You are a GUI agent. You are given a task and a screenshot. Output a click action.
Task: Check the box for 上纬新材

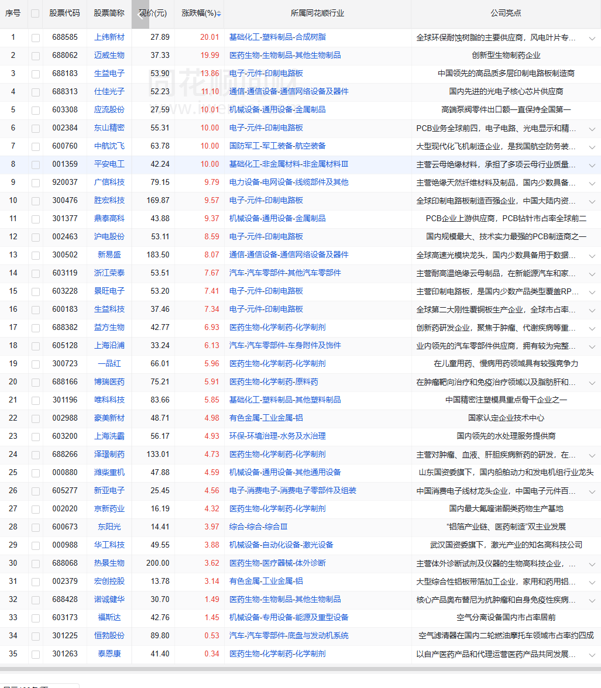[x=36, y=37]
